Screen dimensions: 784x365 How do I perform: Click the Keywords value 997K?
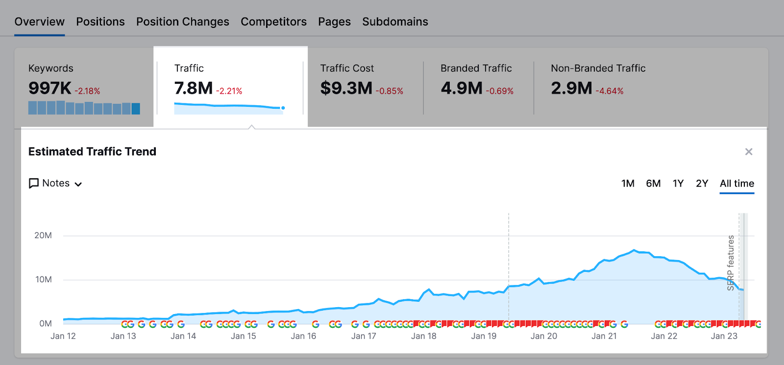[50, 88]
